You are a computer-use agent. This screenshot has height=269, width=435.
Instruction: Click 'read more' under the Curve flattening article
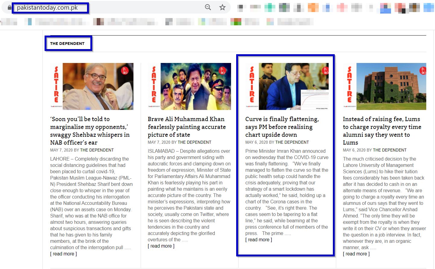tap(259, 240)
